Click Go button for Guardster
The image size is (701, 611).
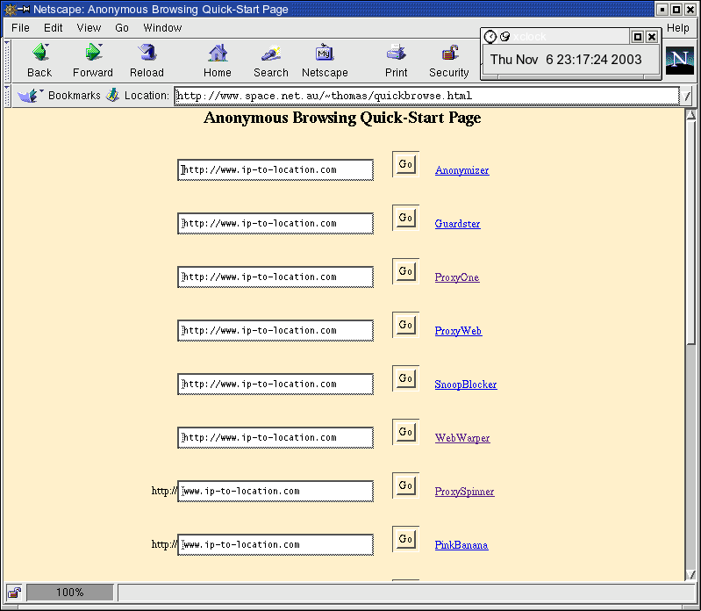(405, 218)
